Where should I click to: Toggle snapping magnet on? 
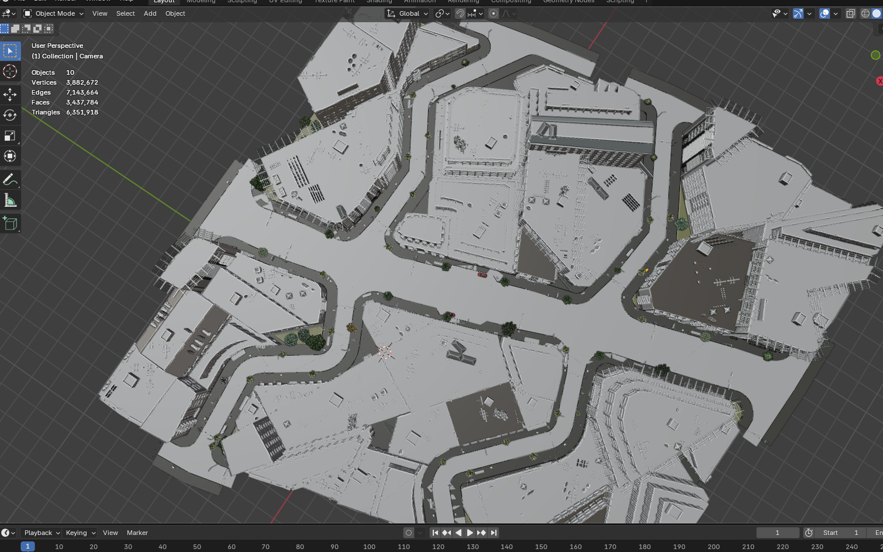460,13
